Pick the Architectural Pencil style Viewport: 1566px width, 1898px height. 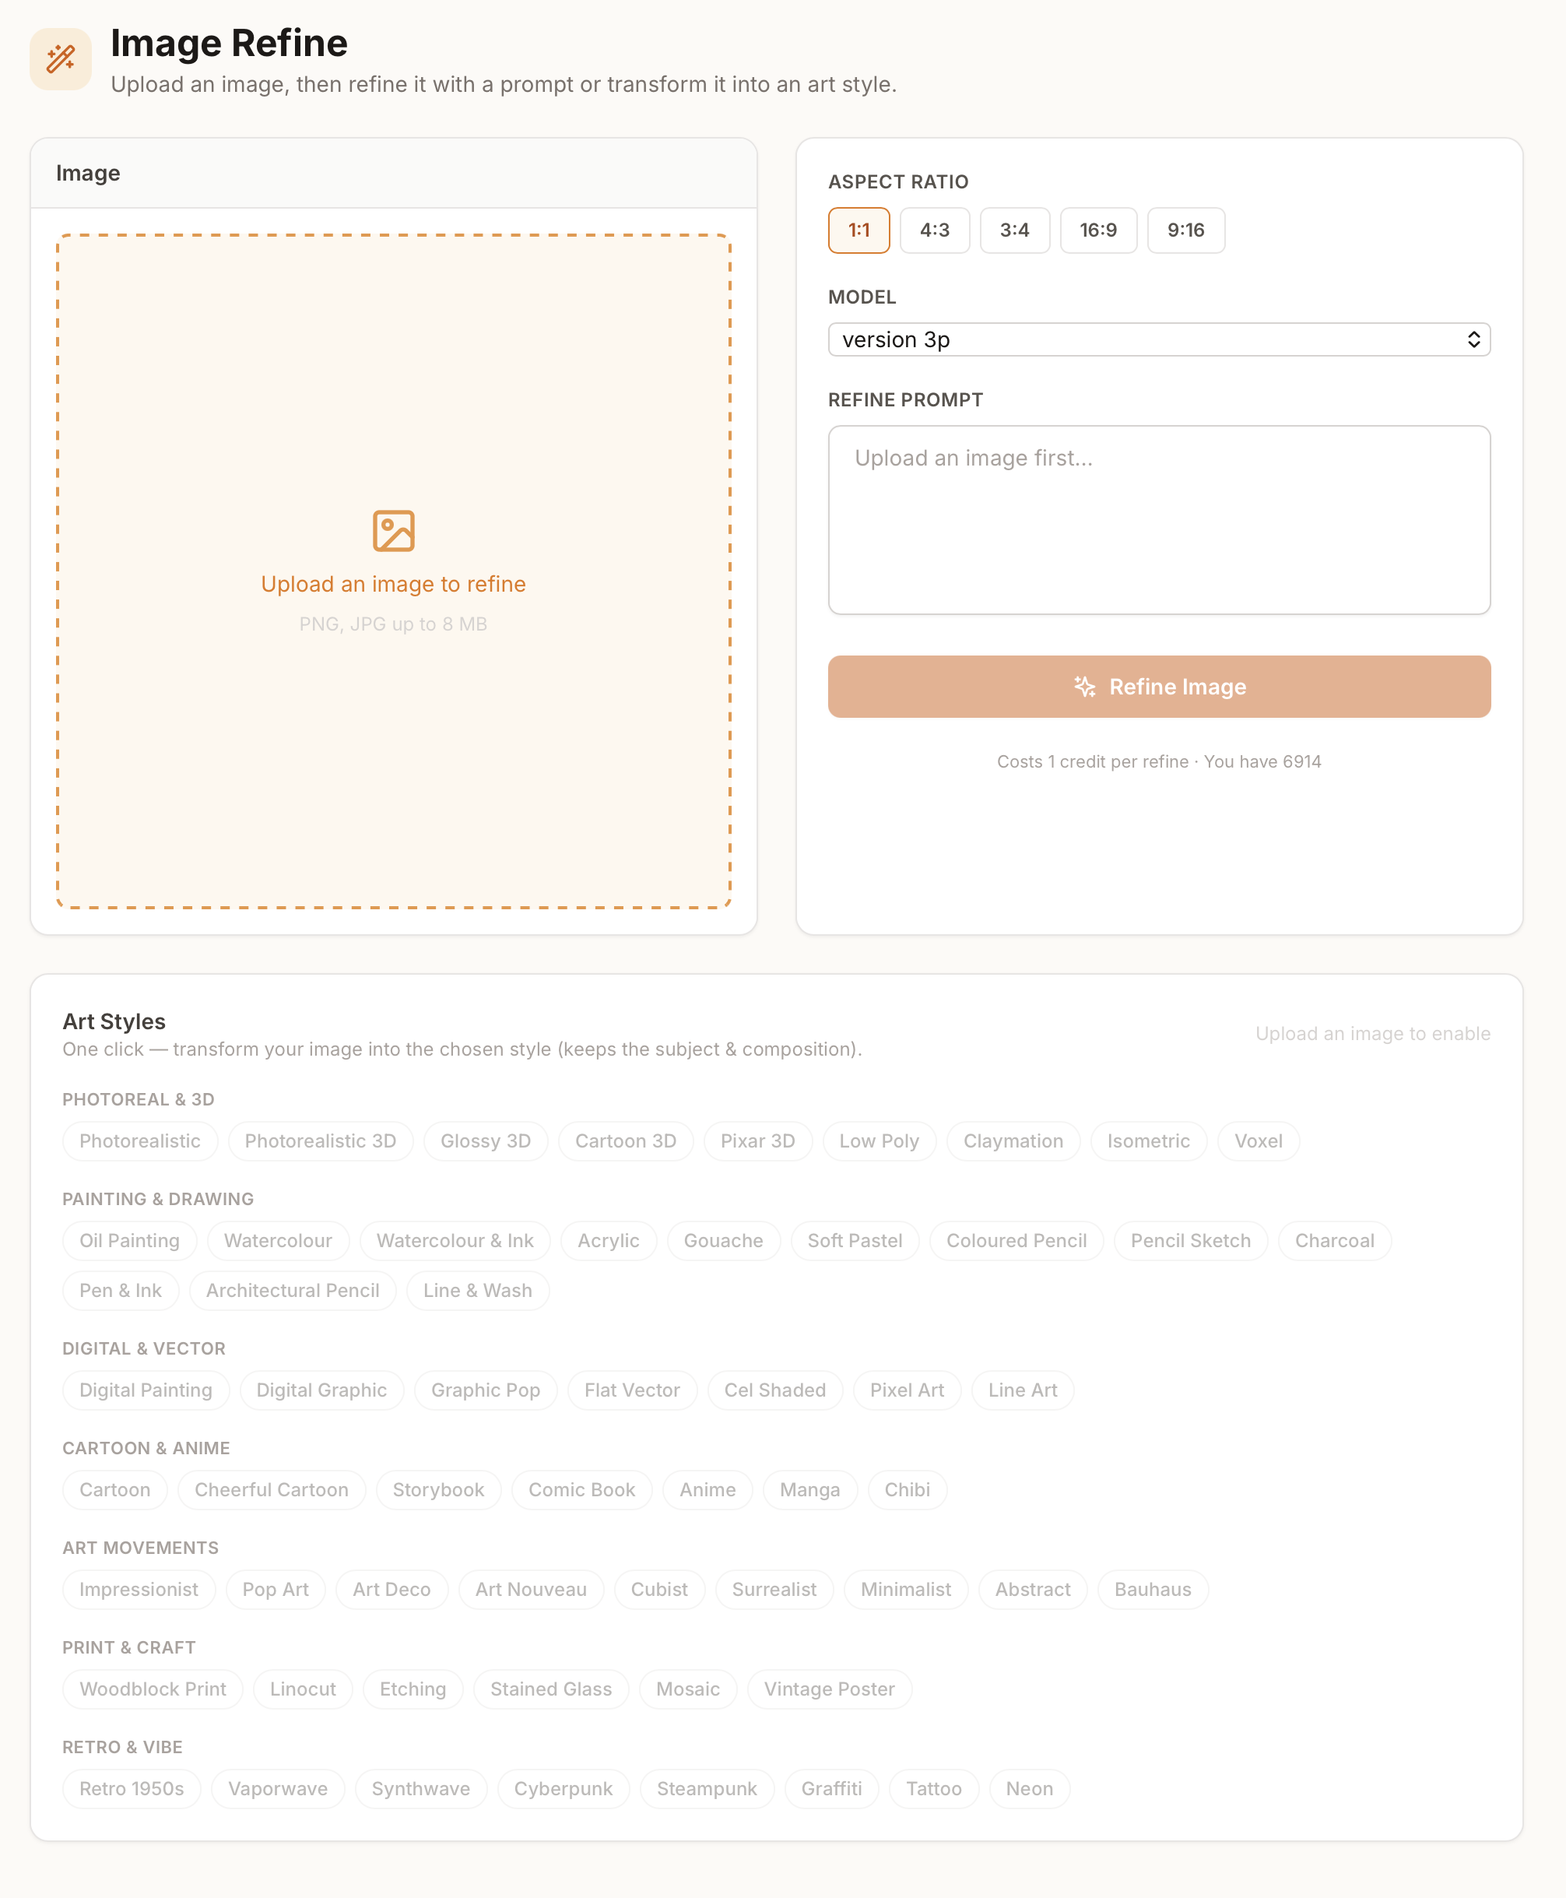click(x=293, y=1290)
